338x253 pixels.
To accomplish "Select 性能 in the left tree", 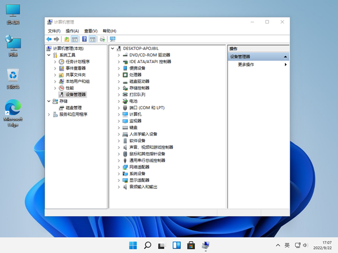I will (x=70, y=88).
